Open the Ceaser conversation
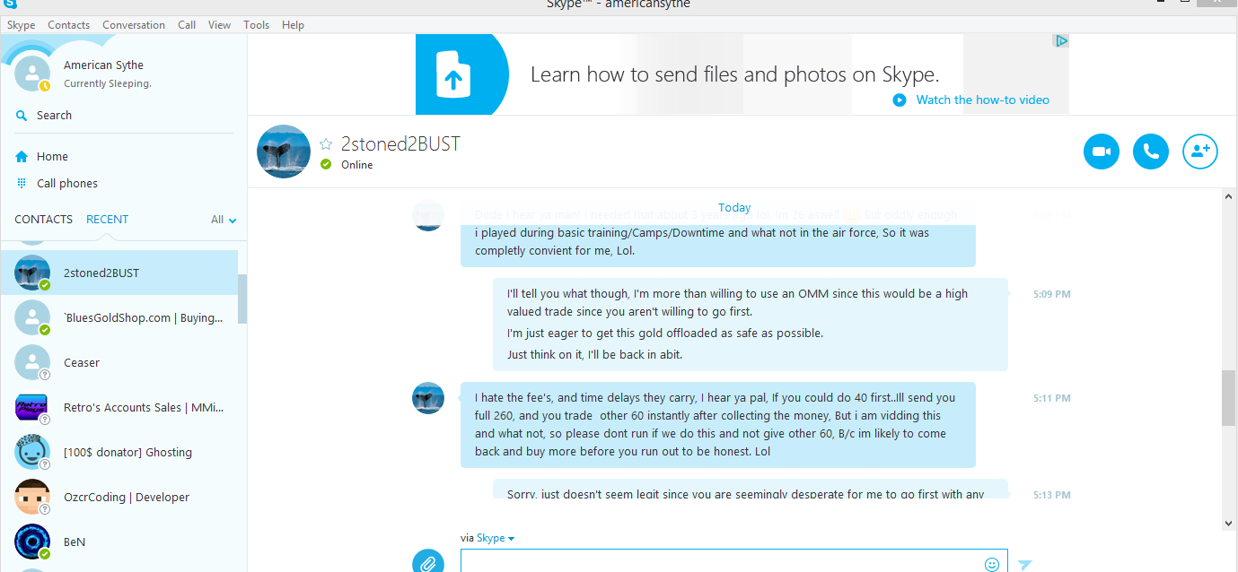 point(119,362)
